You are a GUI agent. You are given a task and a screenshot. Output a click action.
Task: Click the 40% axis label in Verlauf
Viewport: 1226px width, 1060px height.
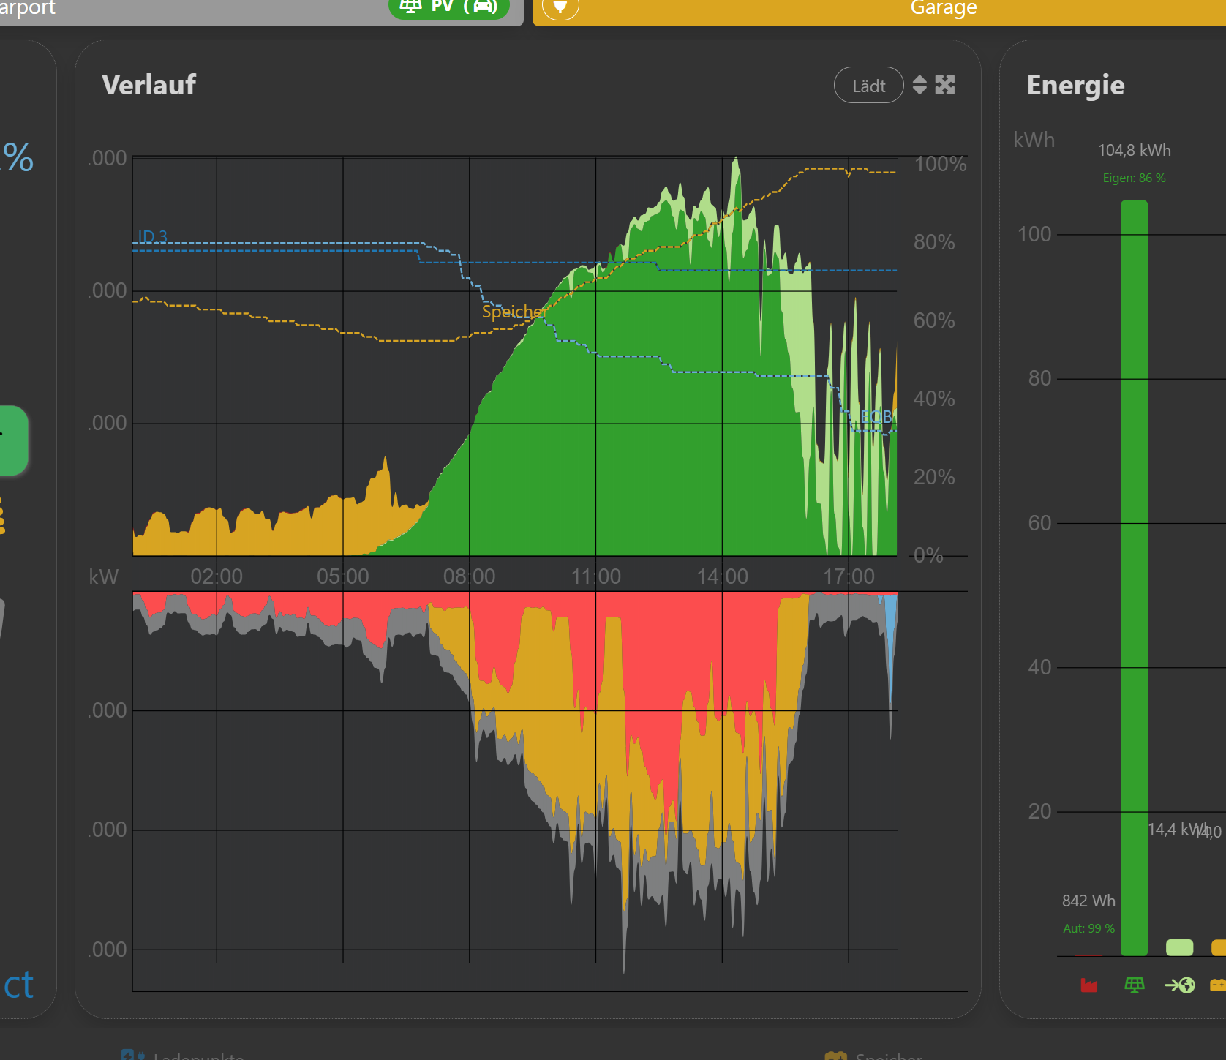934,399
